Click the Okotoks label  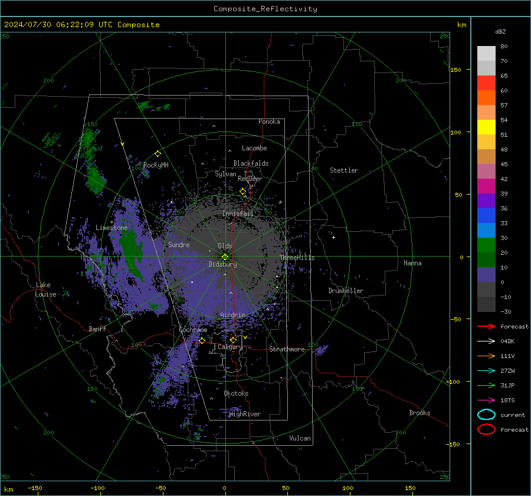tap(237, 393)
